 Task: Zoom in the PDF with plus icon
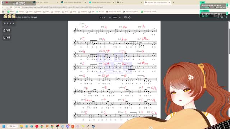(120, 18)
